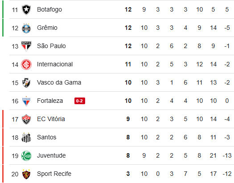Click the Santos club crest
This screenshot has width=234, height=183.
tap(26, 138)
